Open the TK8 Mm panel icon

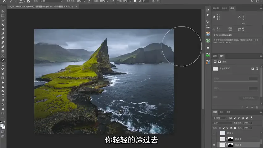click(x=208, y=55)
